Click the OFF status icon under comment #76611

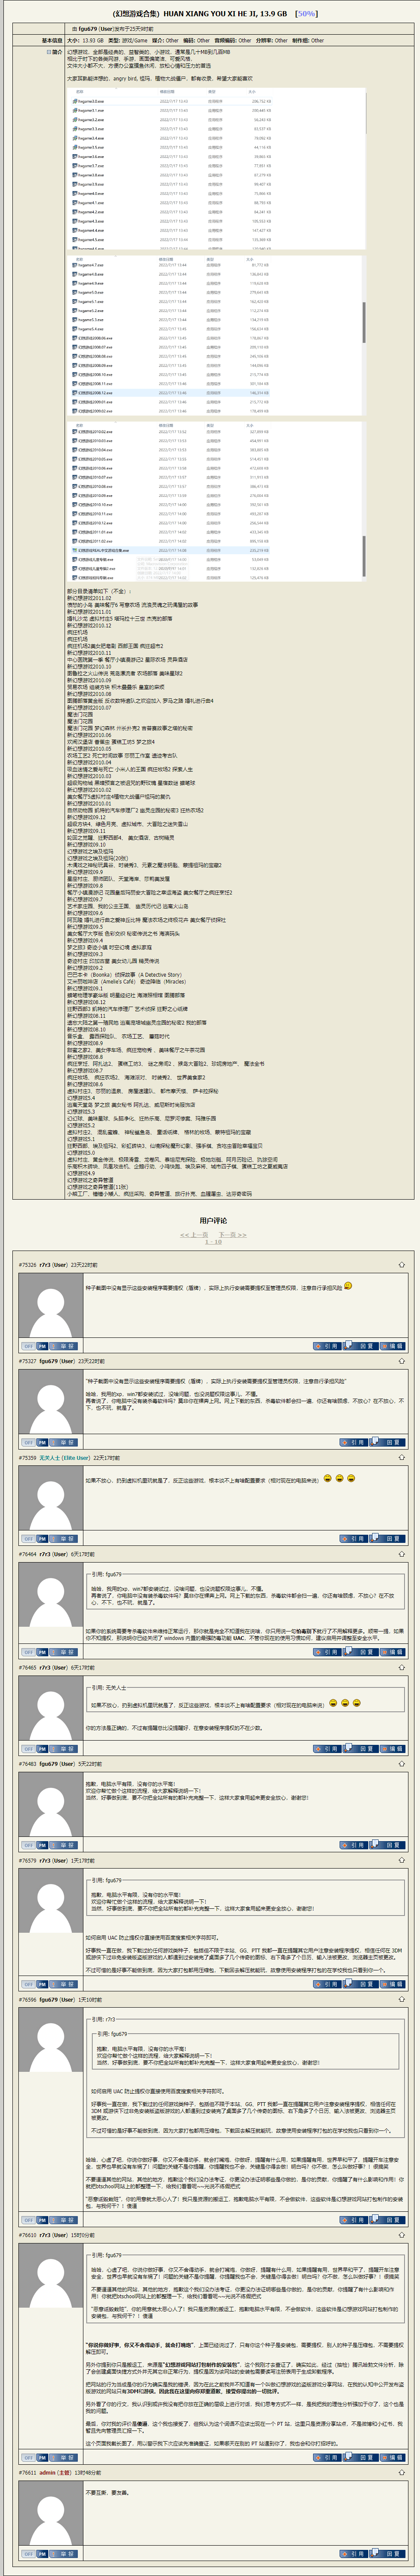point(28,2553)
